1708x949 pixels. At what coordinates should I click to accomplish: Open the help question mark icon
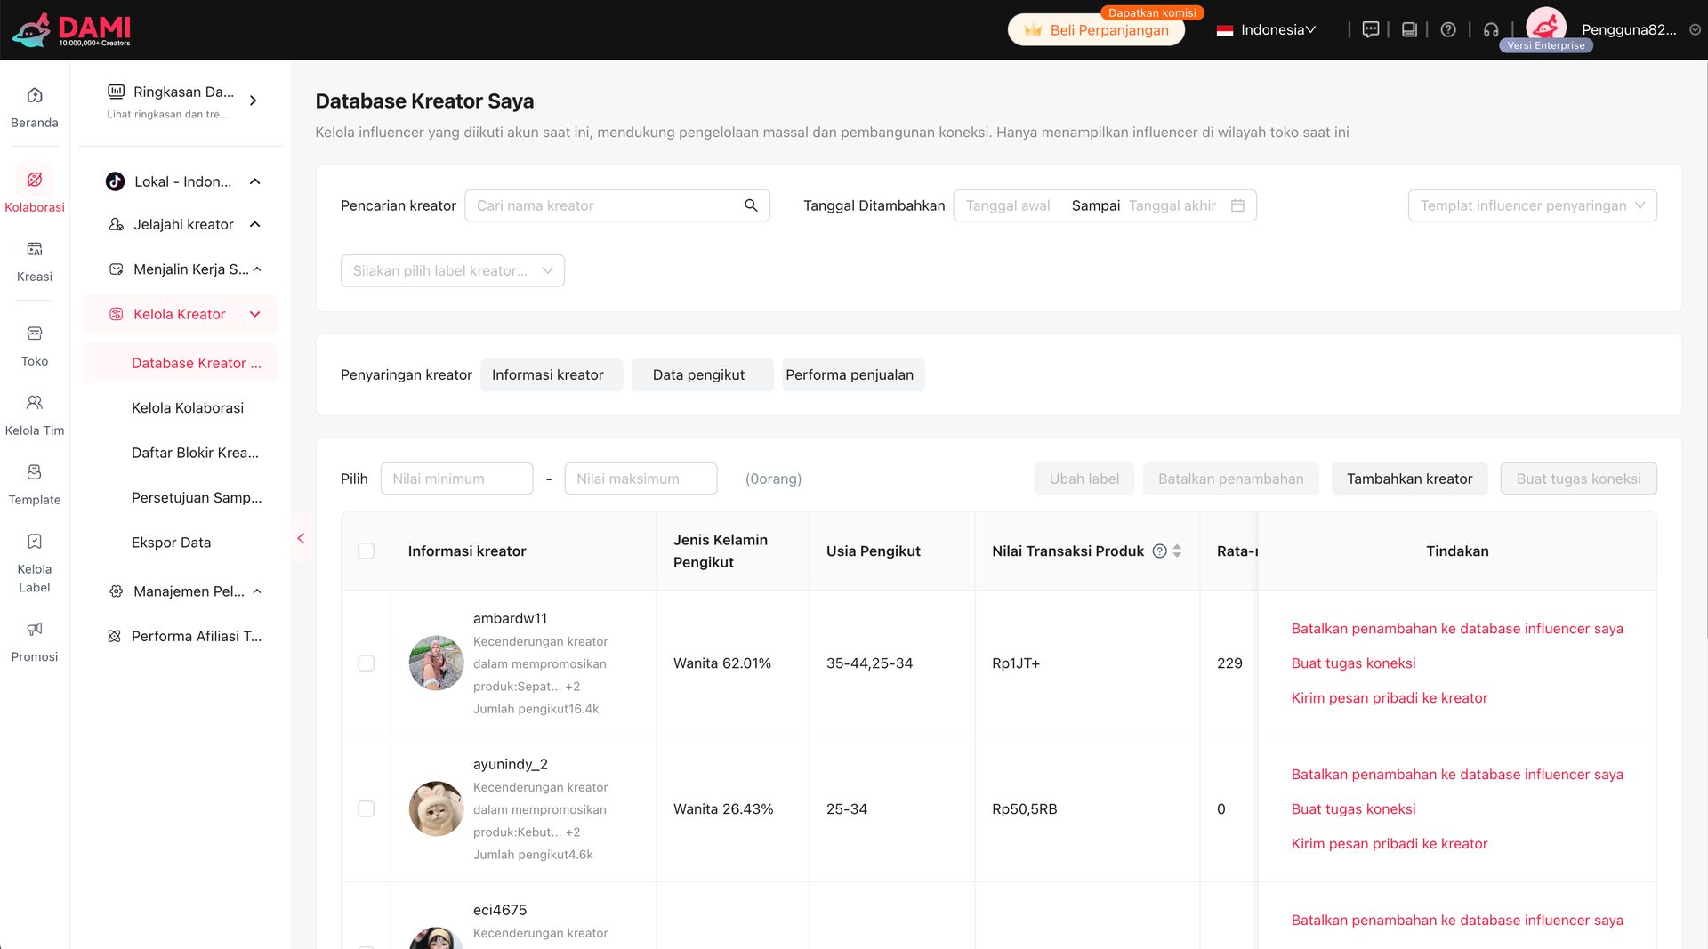click(1448, 29)
